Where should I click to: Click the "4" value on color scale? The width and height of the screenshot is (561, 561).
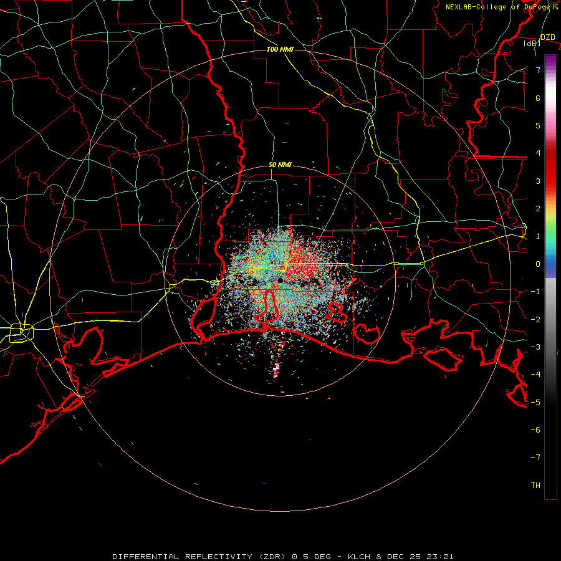tap(538, 153)
